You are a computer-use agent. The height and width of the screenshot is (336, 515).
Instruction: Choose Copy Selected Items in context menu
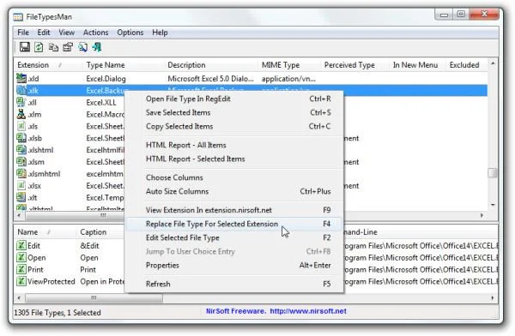233,126
